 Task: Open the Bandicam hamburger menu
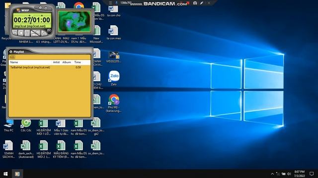tap(110, 3)
